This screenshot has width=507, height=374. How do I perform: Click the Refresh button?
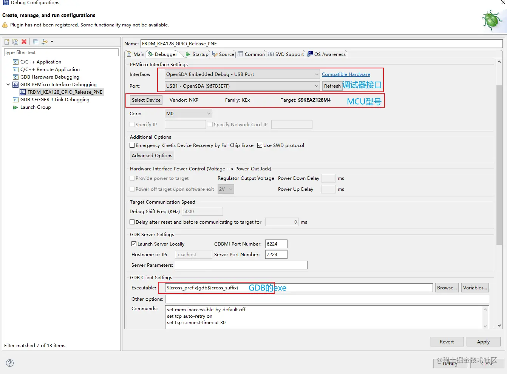(332, 86)
